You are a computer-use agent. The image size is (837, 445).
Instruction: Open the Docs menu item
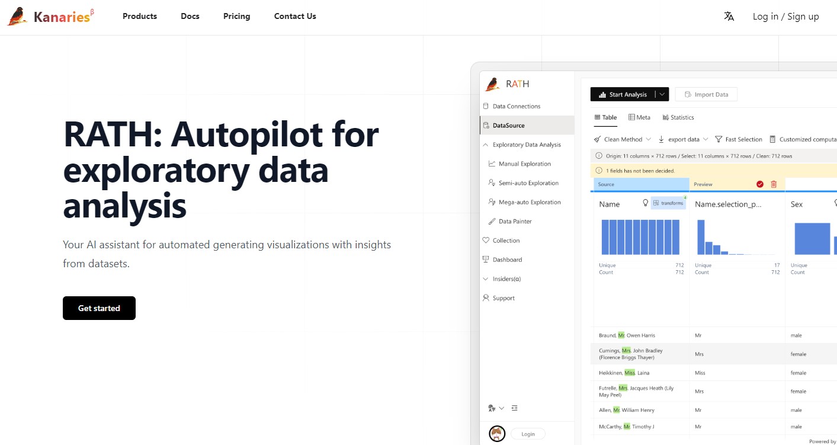tap(190, 17)
